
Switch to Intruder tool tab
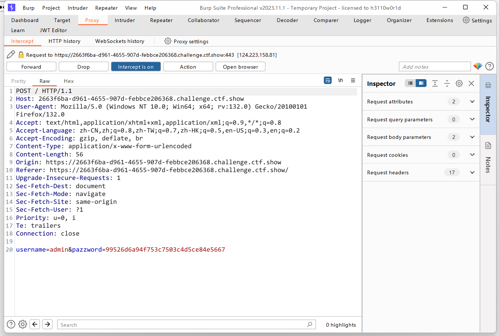pos(125,20)
